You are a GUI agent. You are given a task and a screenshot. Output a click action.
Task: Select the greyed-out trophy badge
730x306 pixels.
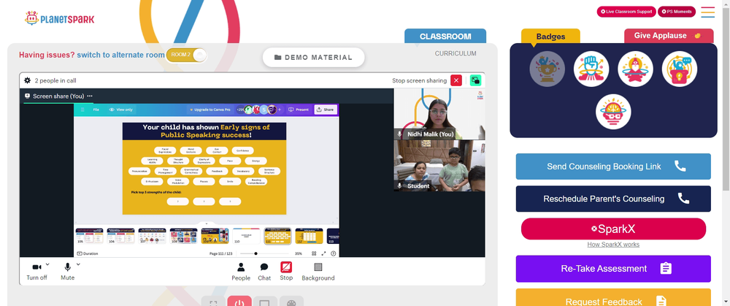click(547, 69)
